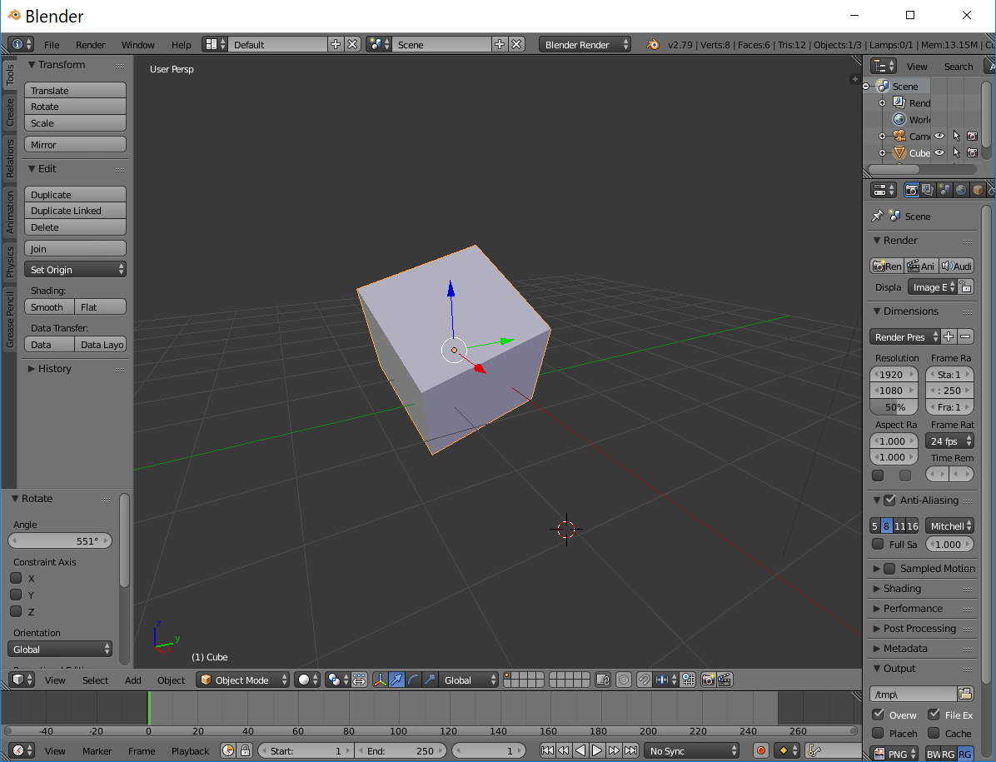Viewport: 996px width, 762px height.
Task: Enable the Full Sample checkbox
Action: click(x=878, y=544)
